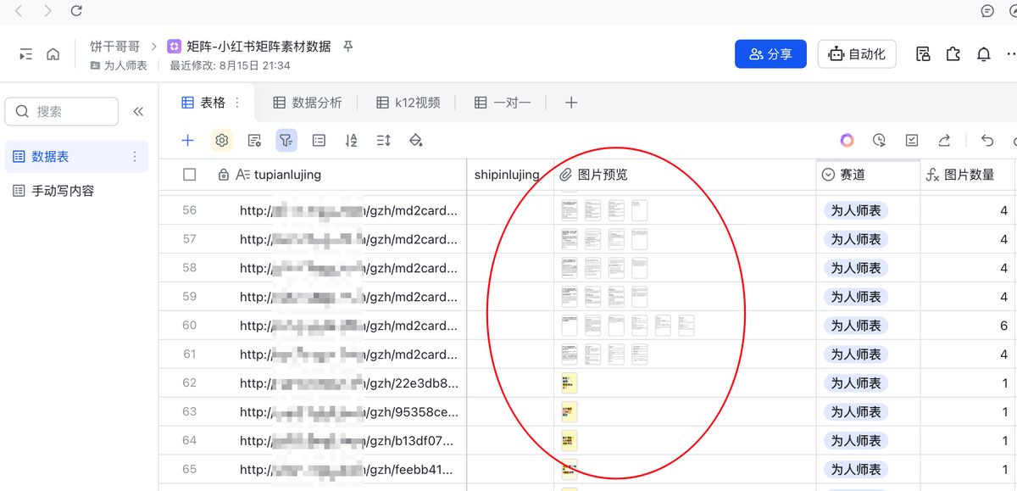Screen dimensions: 1017x491
Task: Adjust row height with the row-height icon
Action: point(382,140)
